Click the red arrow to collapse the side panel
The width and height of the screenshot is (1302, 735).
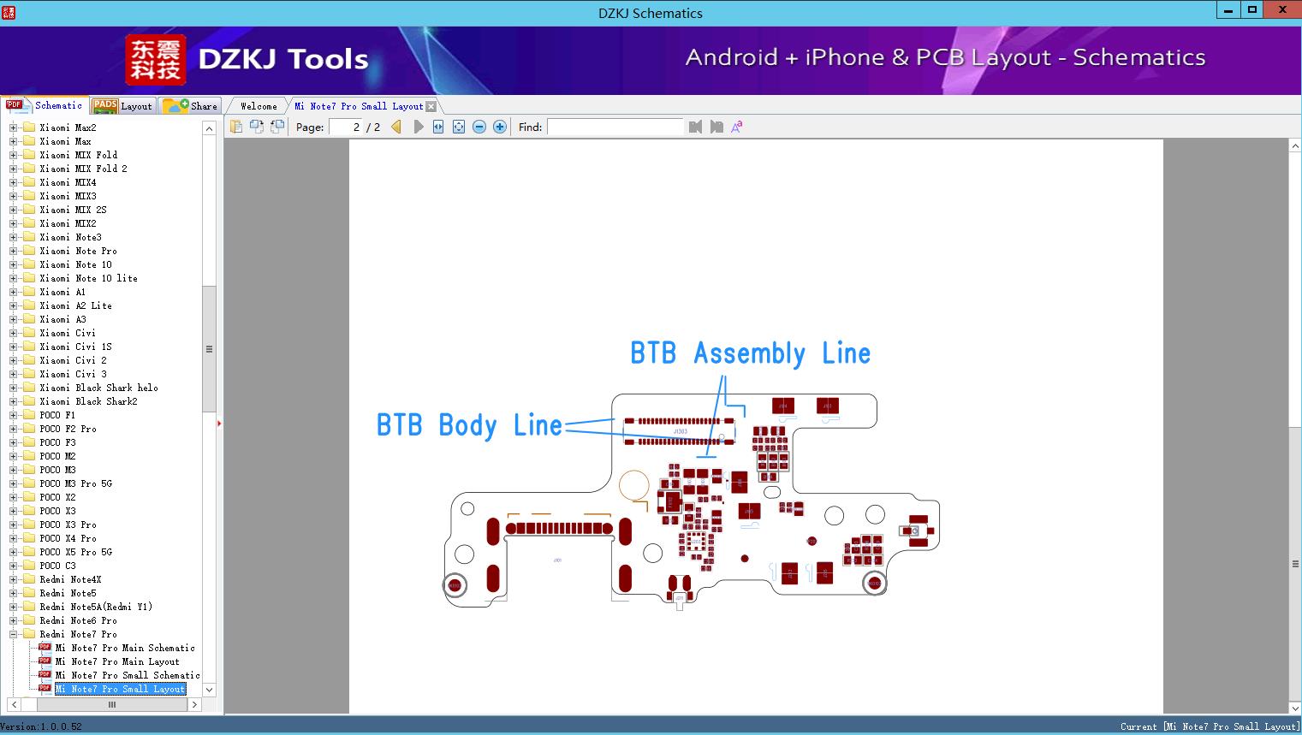tap(219, 423)
